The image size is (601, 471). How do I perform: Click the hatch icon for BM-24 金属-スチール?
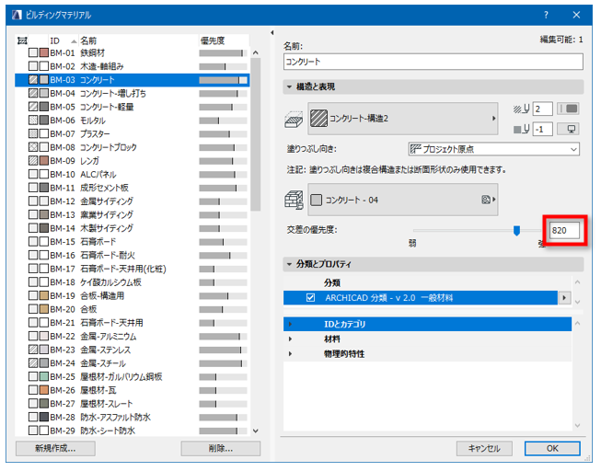[33, 363]
